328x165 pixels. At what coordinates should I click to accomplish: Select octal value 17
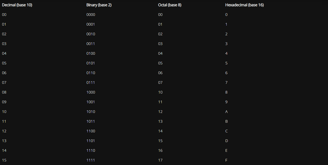[160, 160]
